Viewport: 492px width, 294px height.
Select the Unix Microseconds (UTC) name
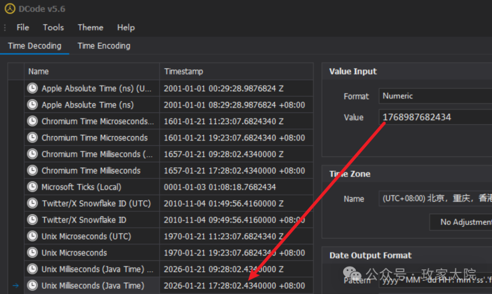point(86,237)
